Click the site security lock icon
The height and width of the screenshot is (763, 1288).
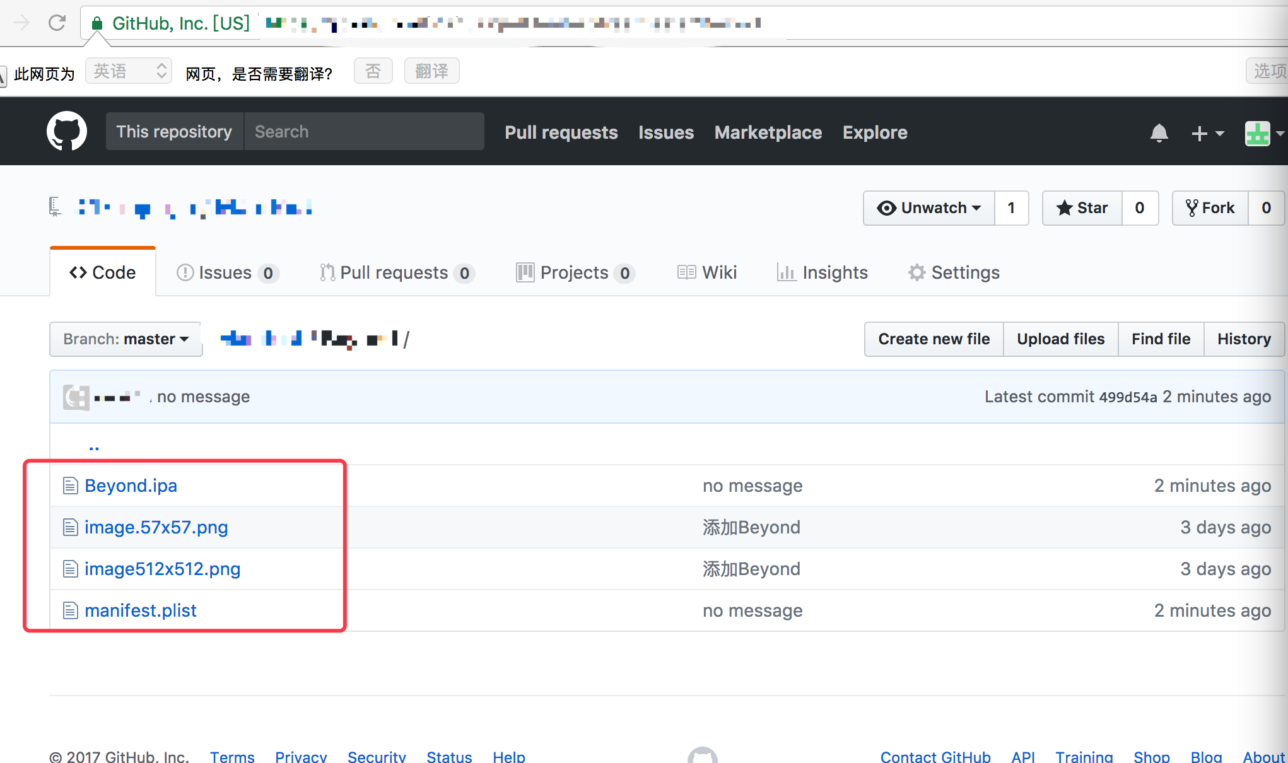click(x=97, y=24)
